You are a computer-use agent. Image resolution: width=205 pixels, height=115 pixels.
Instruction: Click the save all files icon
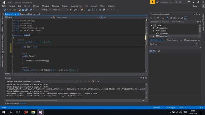(26, 10)
